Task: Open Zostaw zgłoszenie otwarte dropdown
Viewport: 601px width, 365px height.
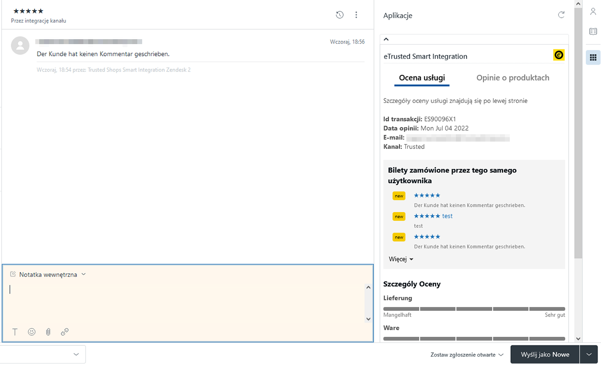Action: tap(467, 354)
